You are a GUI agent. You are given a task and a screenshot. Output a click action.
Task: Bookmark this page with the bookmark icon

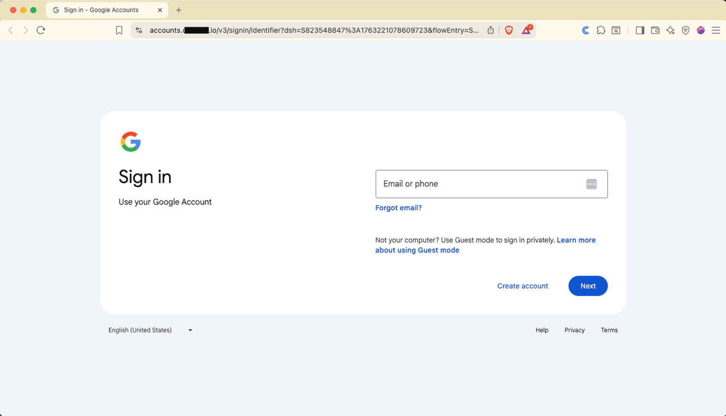point(119,30)
